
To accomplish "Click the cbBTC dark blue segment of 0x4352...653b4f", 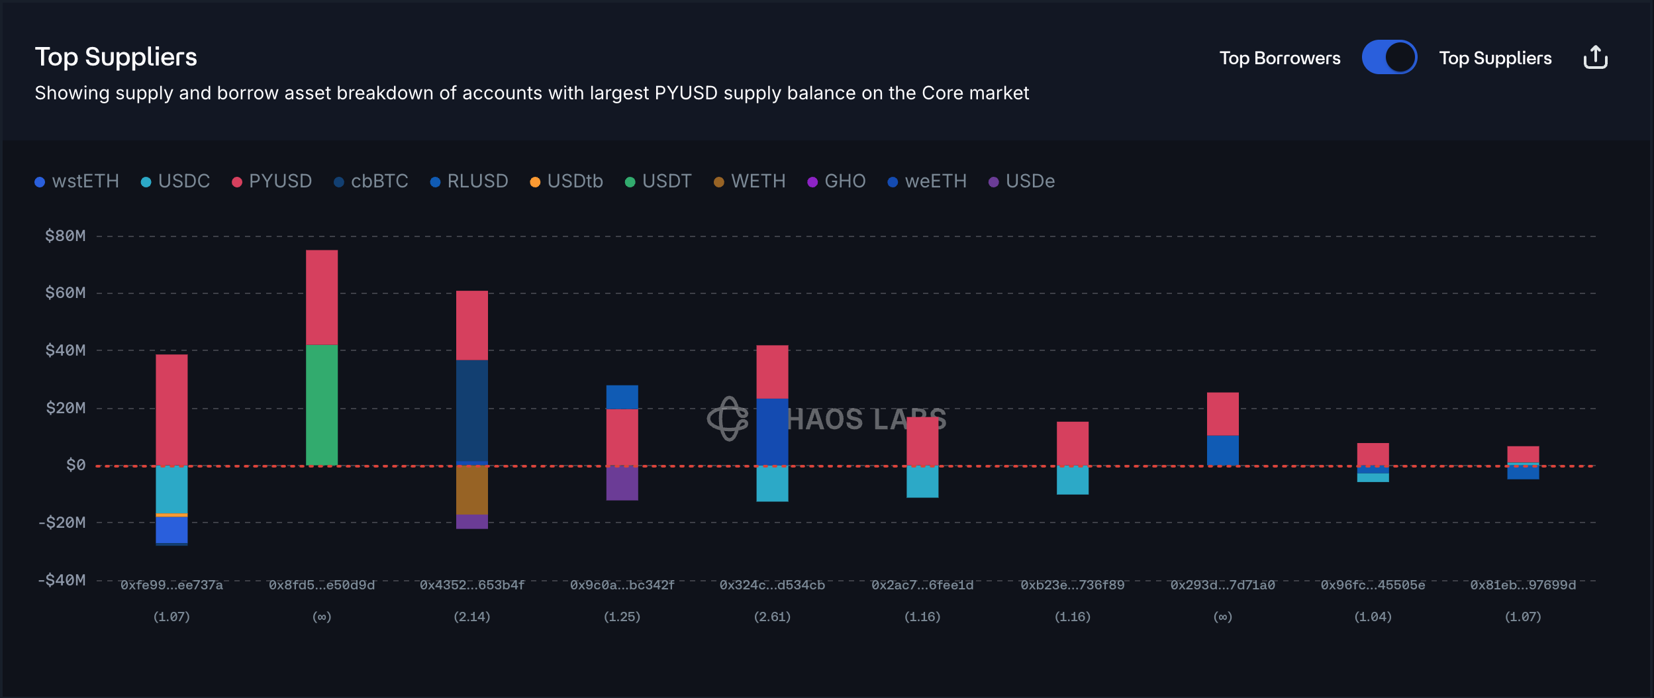I will 472,410.
